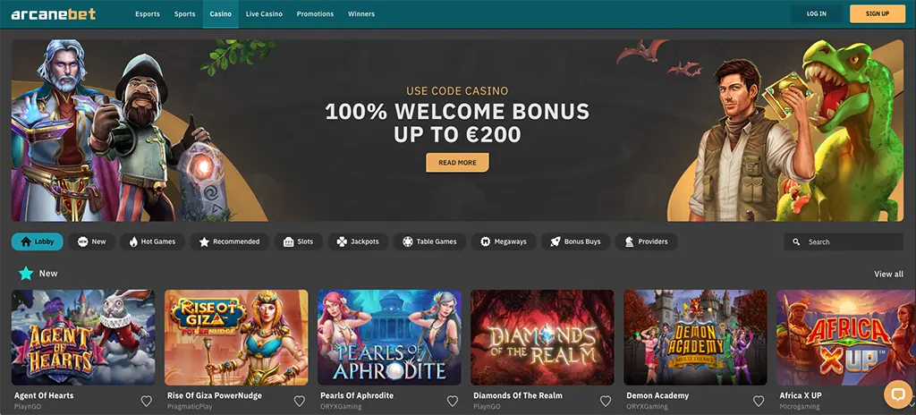Launch the Demon Academy game thumbnail
916x415 pixels.
point(695,337)
